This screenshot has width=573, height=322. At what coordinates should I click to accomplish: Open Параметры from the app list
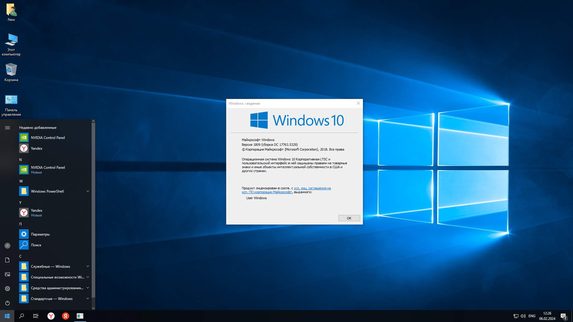tap(40, 234)
